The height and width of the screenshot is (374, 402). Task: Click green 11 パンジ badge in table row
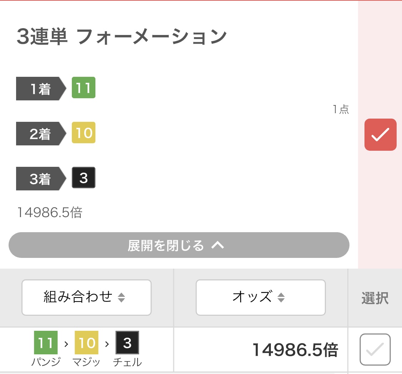pyautogui.click(x=46, y=343)
